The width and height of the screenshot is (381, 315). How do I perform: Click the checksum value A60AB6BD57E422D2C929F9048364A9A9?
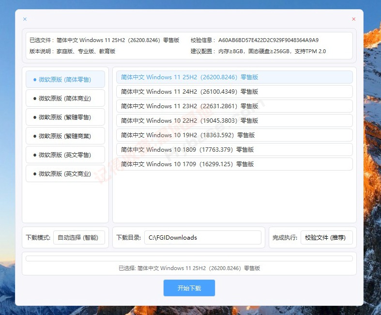[268, 40]
